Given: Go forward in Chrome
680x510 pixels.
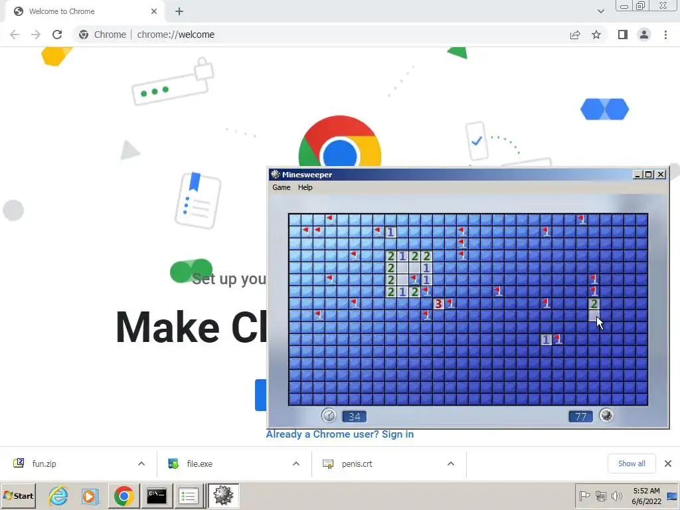Looking at the screenshot, I should [36, 35].
